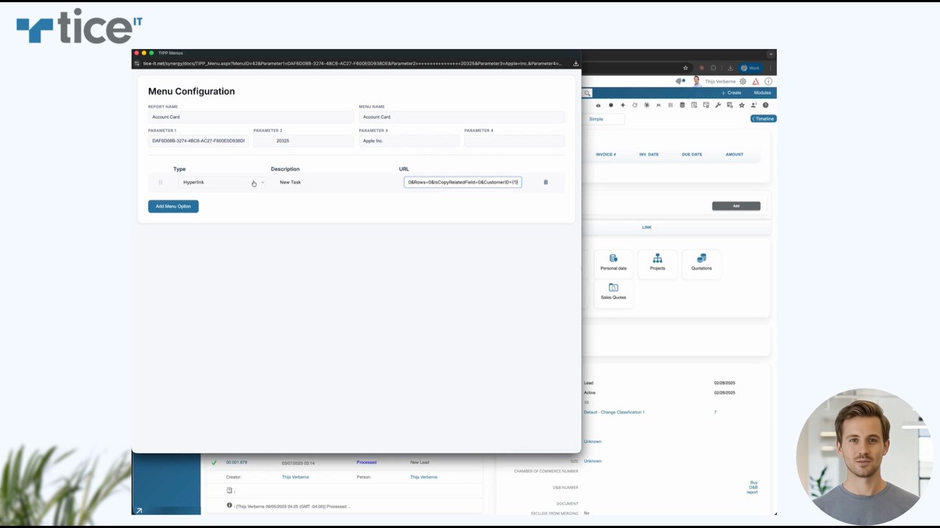Screen dimensions: 940x528
Task: Open Default - Change Classification 1 link
Action: click(x=614, y=412)
